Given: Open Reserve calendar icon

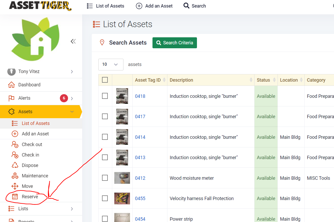Looking at the screenshot, I should (15, 197).
